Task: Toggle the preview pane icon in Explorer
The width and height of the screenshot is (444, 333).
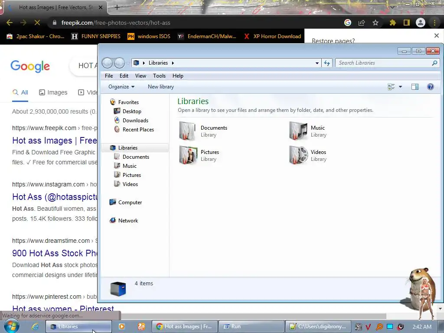Action: pyautogui.click(x=415, y=87)
